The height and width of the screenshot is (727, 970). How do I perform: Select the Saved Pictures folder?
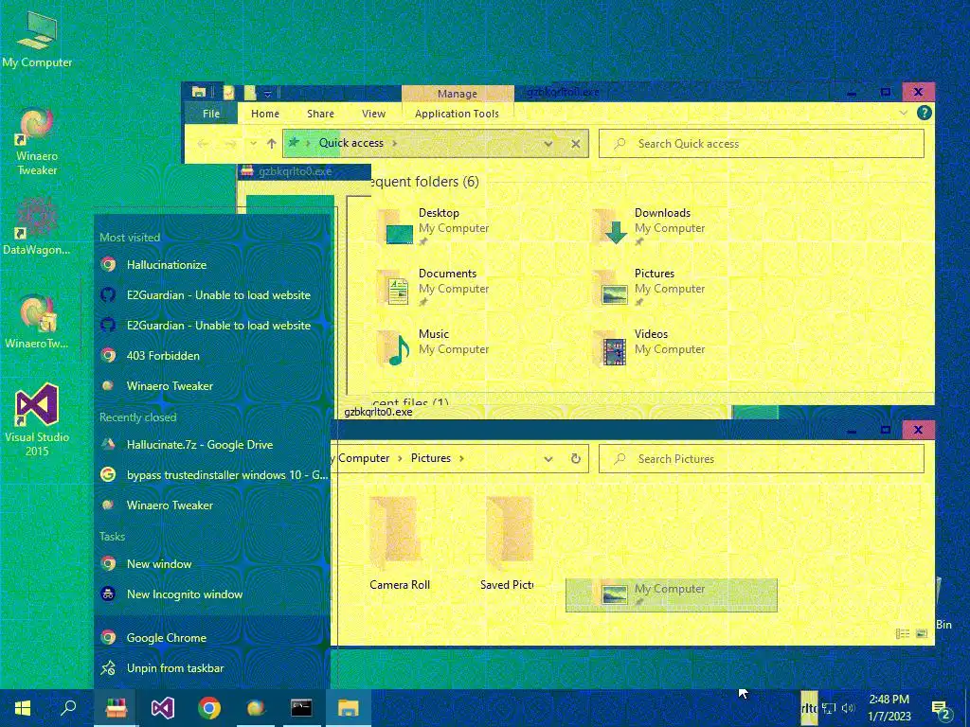click(x=508, y=544)
